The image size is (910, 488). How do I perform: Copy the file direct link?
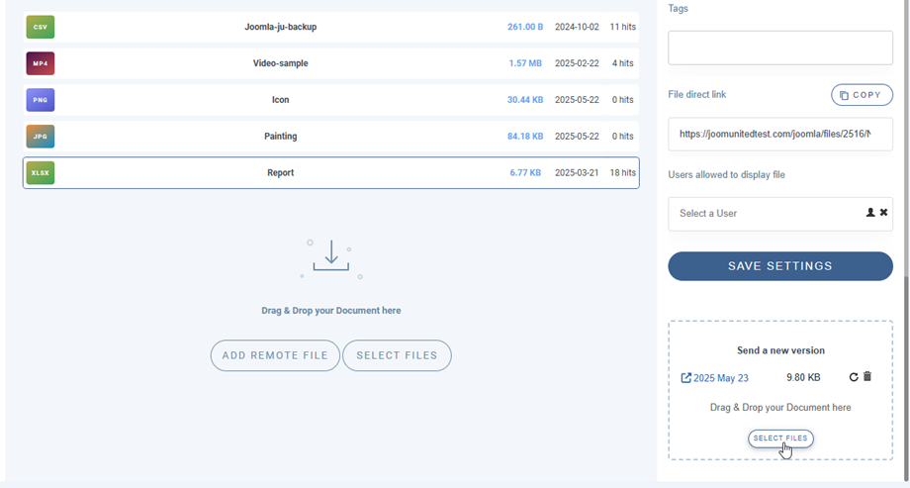point(862,95)
